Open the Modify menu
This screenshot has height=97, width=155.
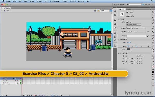39,1
